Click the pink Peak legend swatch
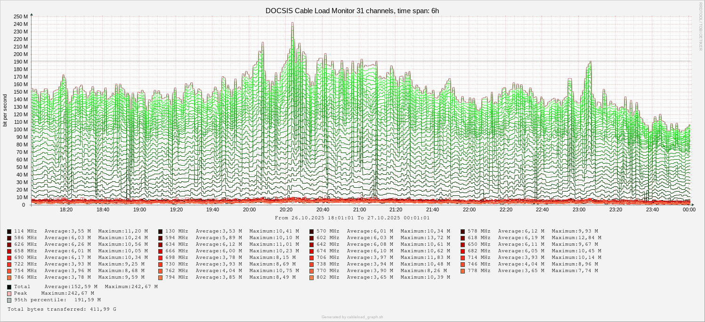 (9, 293)
